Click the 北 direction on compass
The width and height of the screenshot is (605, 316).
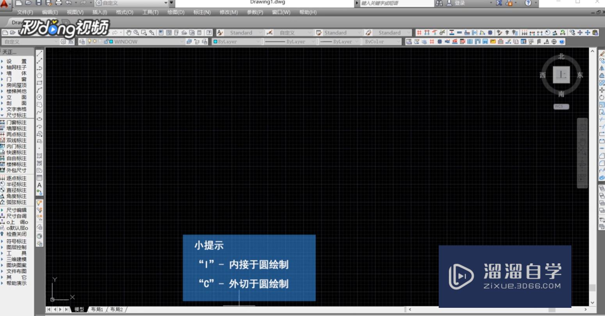click(x=561, y=57)
